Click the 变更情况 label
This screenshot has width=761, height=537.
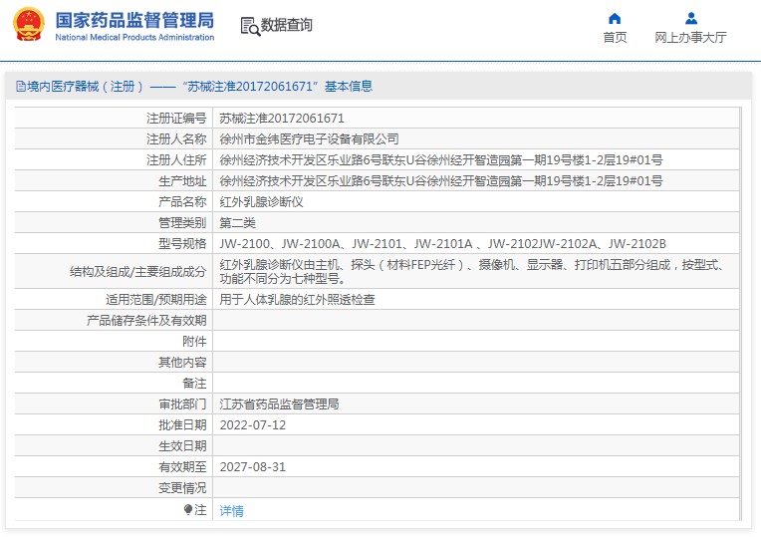(182, 487)
